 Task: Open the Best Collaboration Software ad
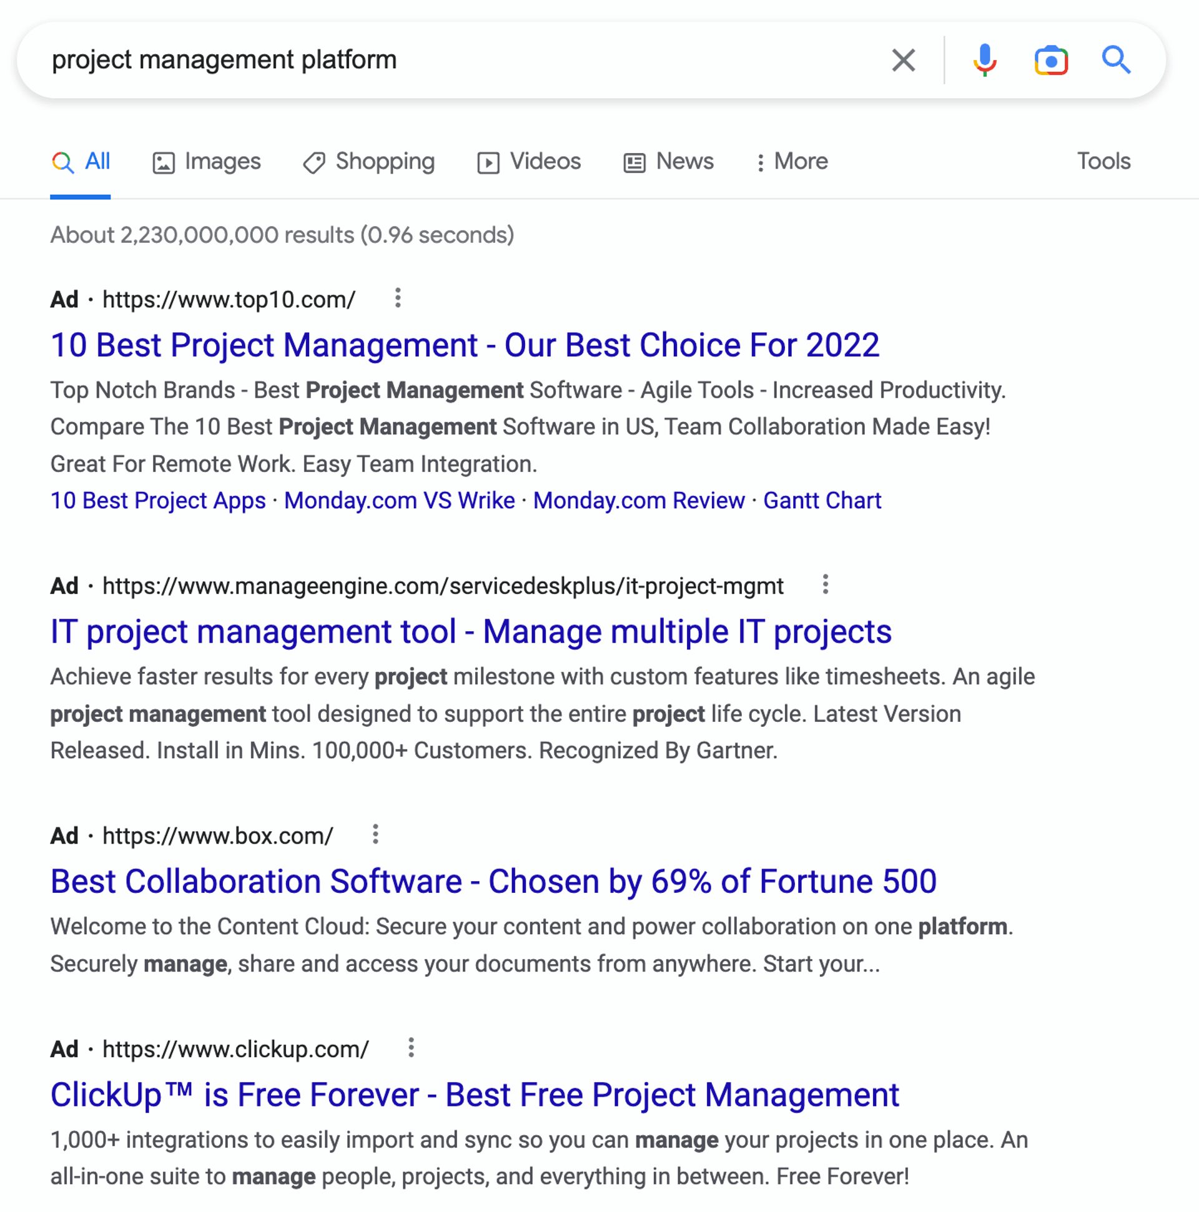coord(493,881)
